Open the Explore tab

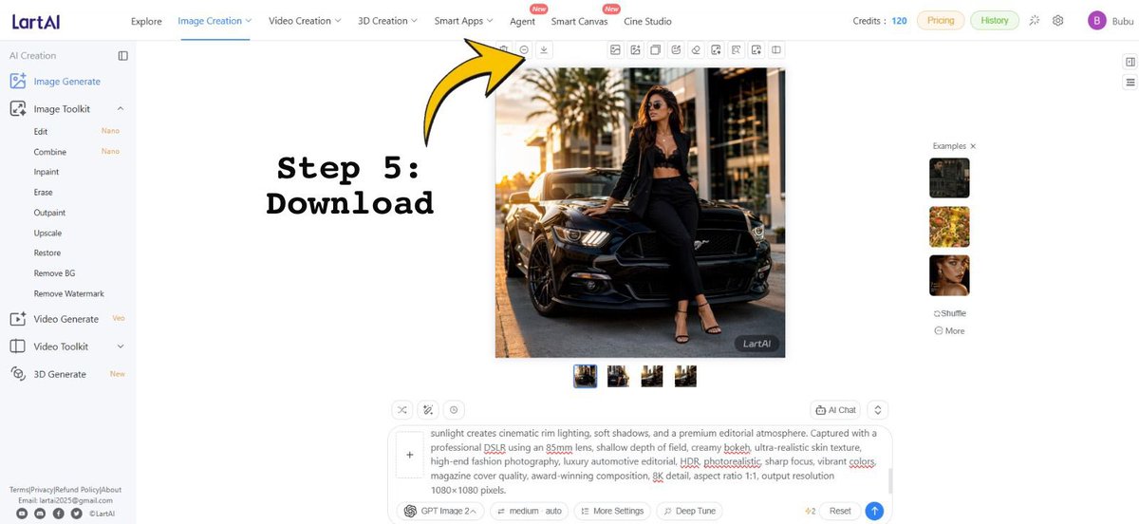146,21
